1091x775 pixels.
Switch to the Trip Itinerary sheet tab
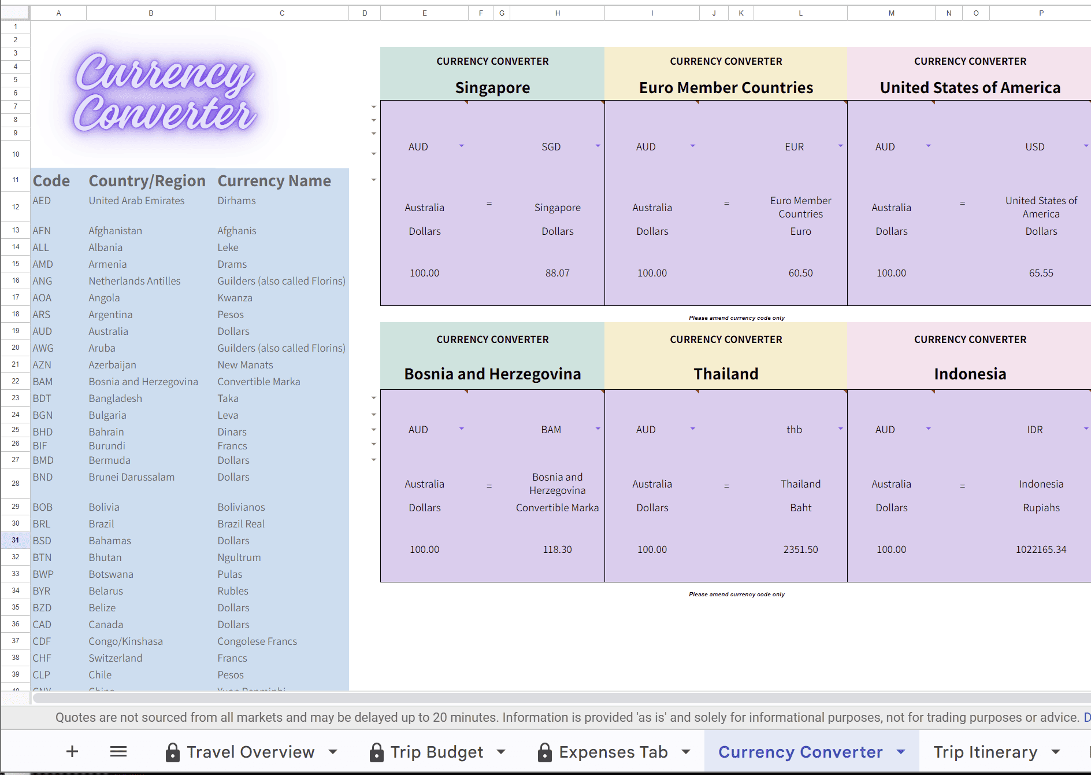pyautogui.click(x=985, y=752)
